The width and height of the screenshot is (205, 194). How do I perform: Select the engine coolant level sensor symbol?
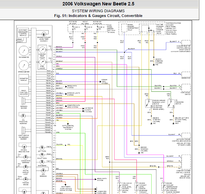click(x=137, y=187)
